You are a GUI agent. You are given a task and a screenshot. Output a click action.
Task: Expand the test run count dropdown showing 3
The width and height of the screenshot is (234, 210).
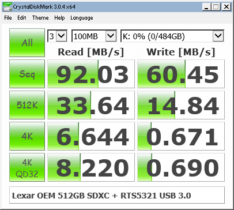pyautogui.click(x=62, y=36)
